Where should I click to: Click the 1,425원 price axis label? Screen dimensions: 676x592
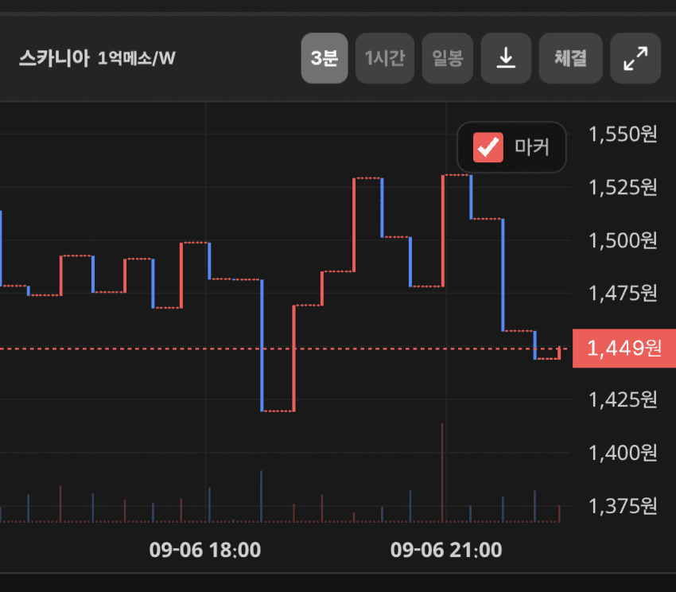pyautogui.click(x=623, y=400)
